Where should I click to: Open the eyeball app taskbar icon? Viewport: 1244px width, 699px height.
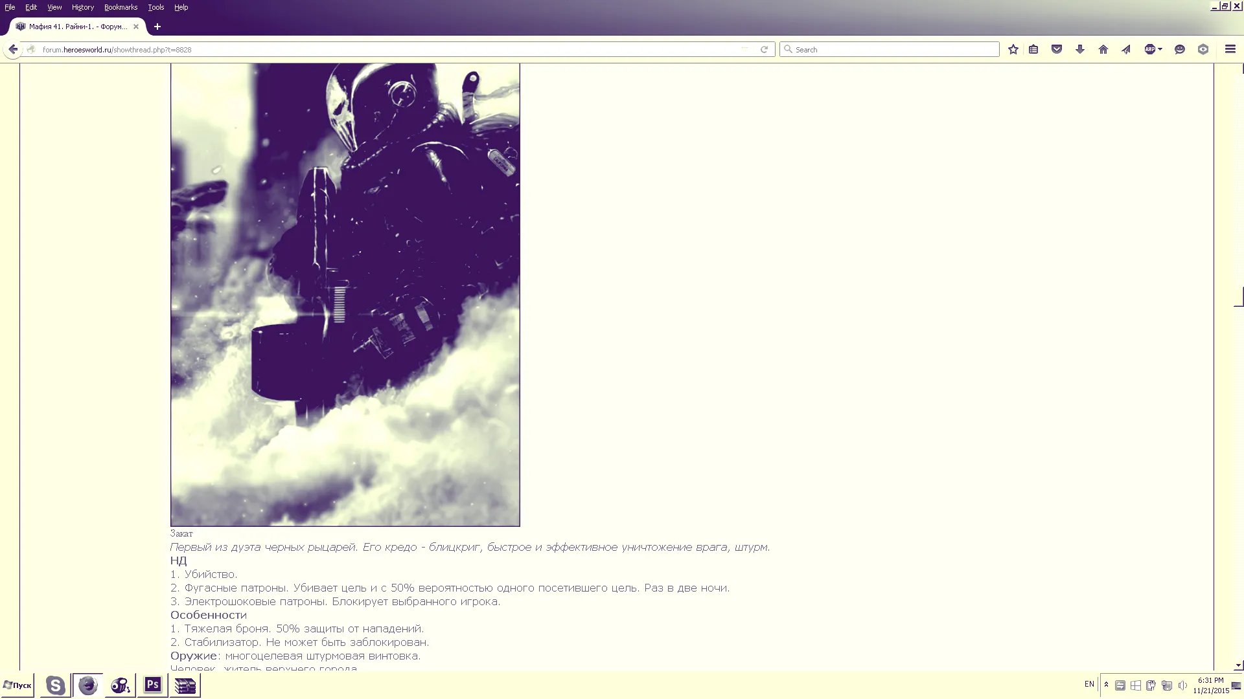tap(120, 685)
